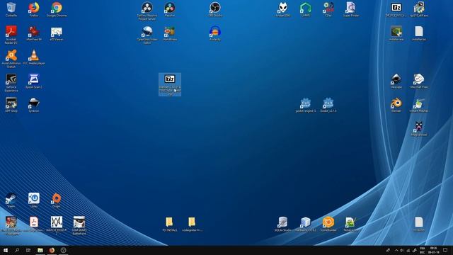This screenshot has width=453, height=255.
Task: Select the HandBrake desktop shortcut
Action: point(170,33)
